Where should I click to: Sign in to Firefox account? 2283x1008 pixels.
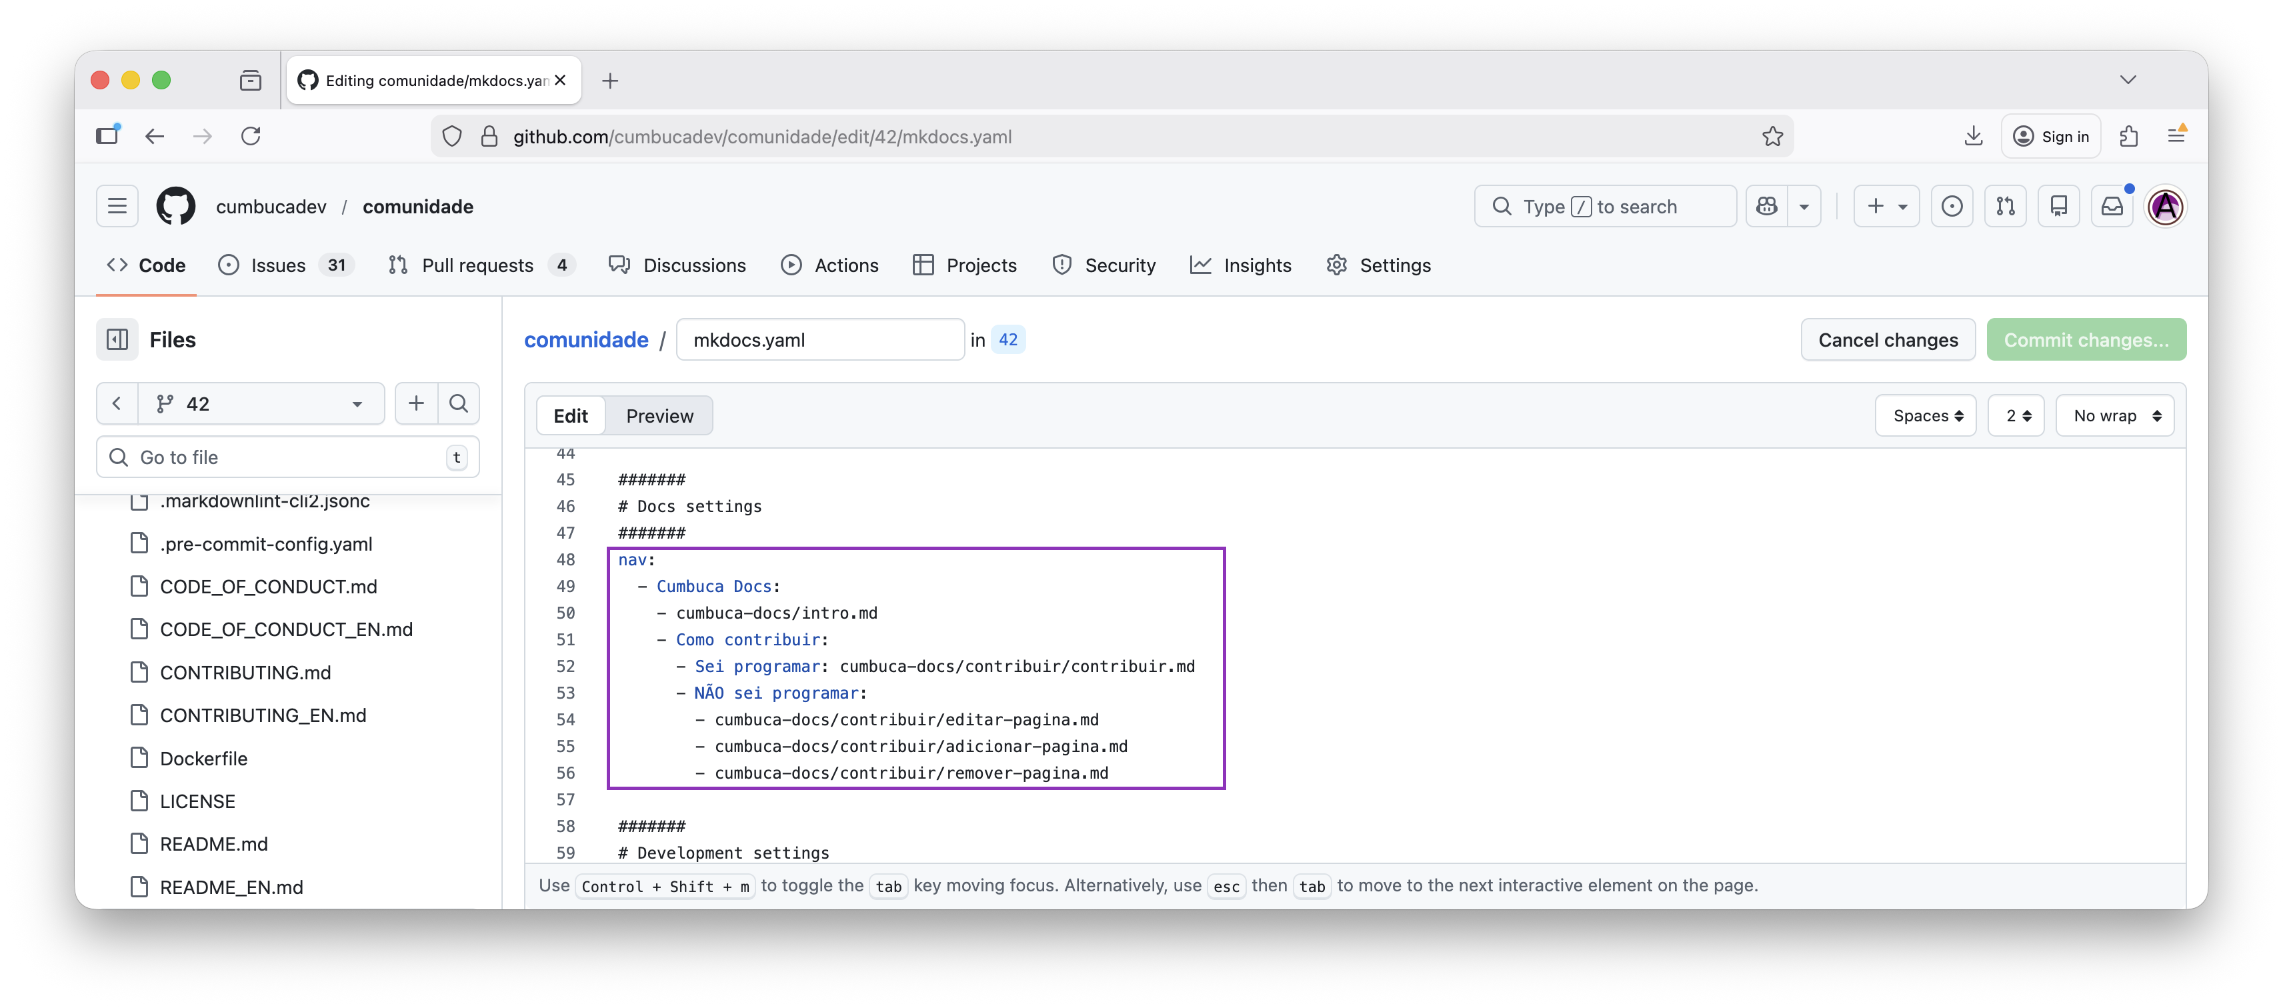pyautogui.click(x=2051, y=137)
